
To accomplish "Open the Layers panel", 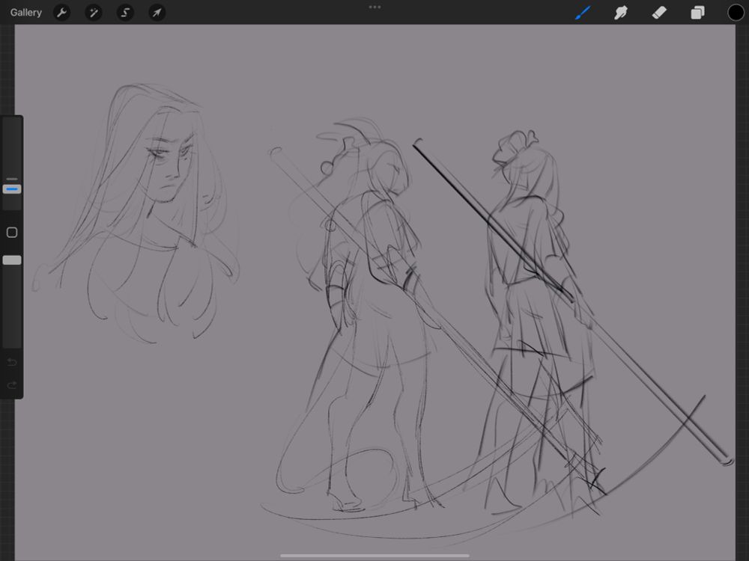I will point(697,13).
